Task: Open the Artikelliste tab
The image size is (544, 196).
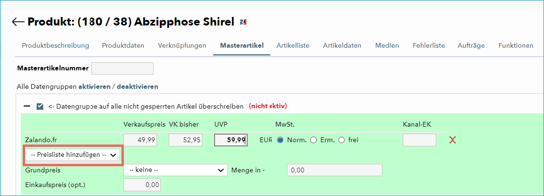Action: click(x=293, y=45)
